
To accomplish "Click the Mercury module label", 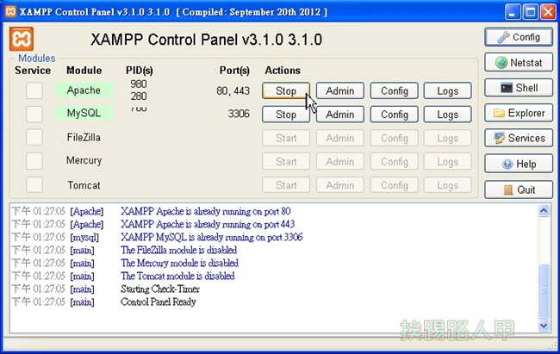I will coord(84,160).
